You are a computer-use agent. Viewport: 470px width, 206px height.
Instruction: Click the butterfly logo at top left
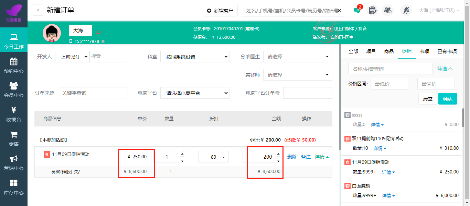pyautogui.click(x=14, y=10)
